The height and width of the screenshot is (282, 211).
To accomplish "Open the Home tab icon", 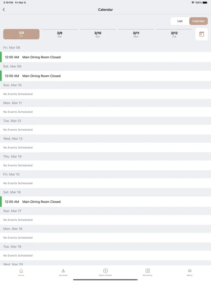I will (x=21, y=271).
